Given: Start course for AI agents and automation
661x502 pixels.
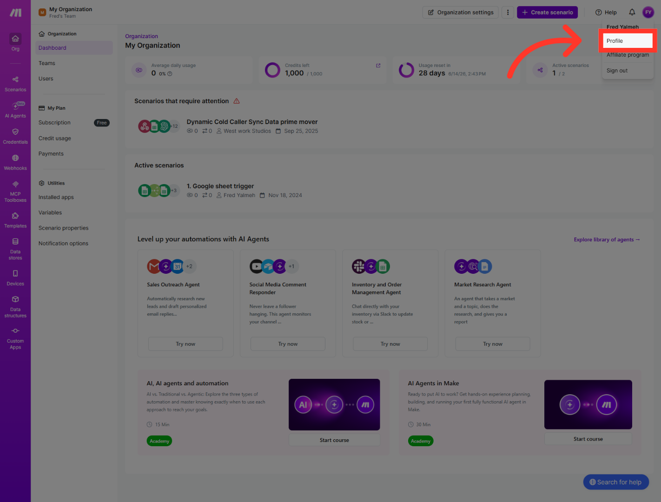Looking at the screenshot, I should coord(334,440).
